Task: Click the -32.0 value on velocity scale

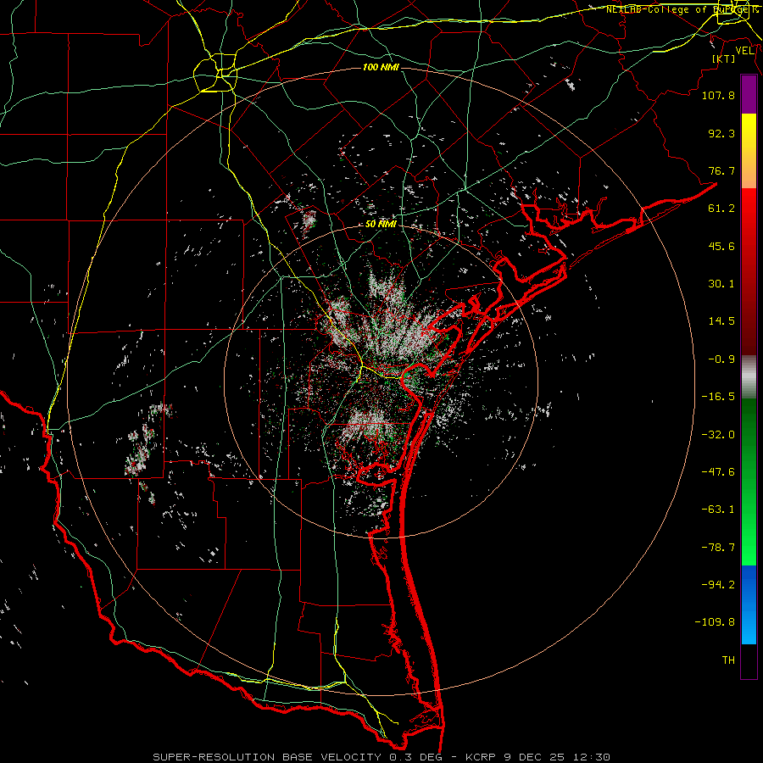Action: tap(718, 435)
